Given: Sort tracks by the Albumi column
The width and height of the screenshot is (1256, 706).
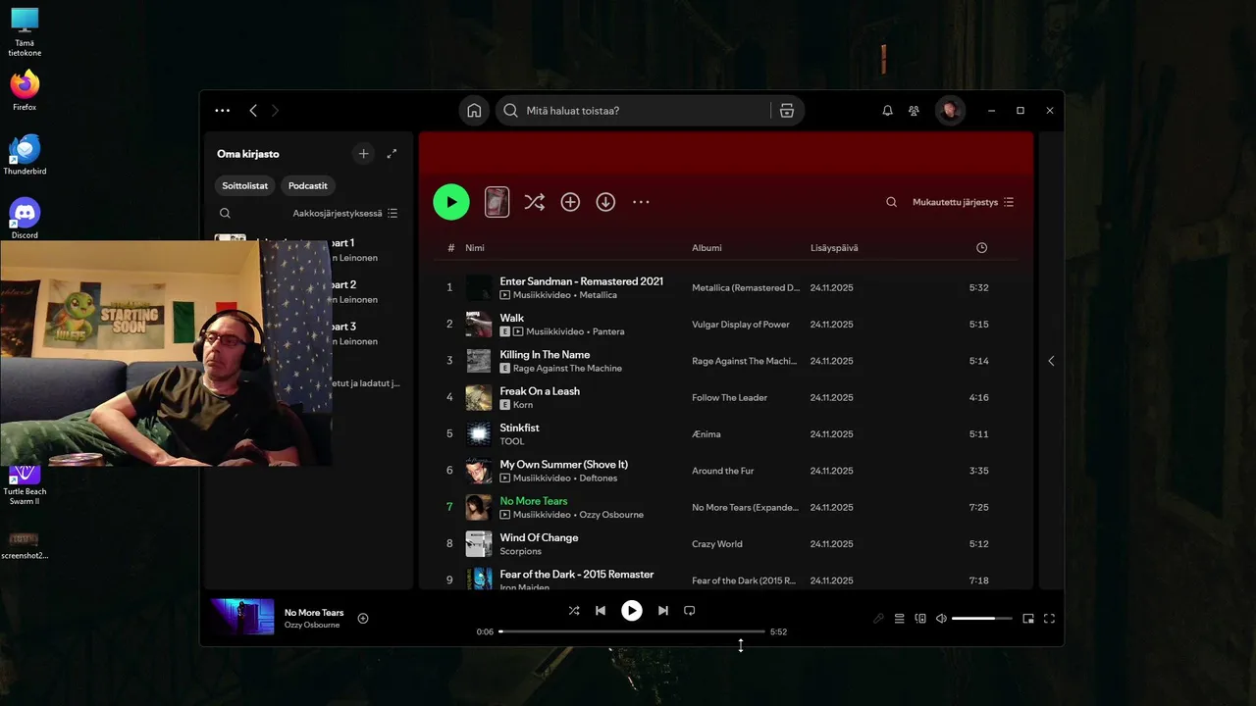Looking at the screenshot, I should point(706,248).
